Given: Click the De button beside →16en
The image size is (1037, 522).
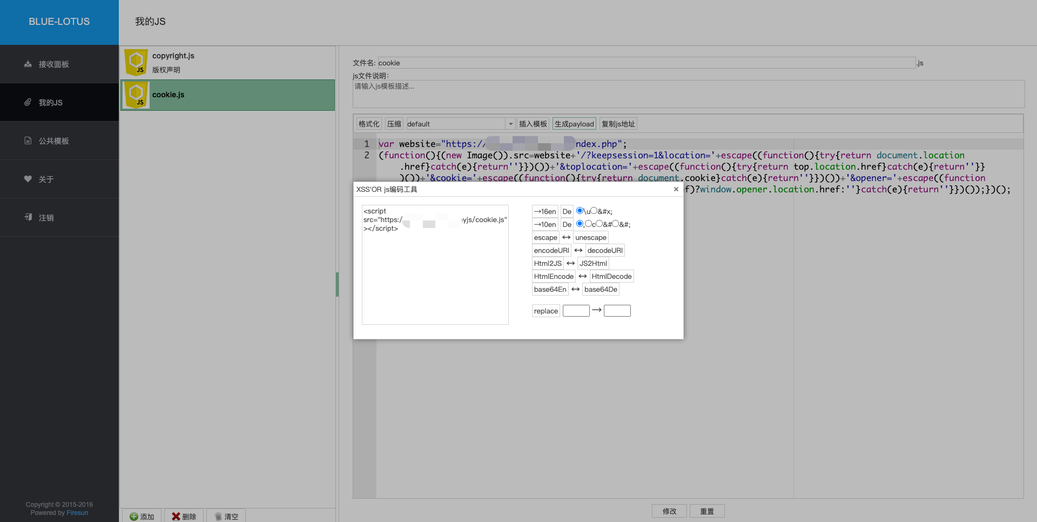Looking at the screenshot, I should 567,211.
